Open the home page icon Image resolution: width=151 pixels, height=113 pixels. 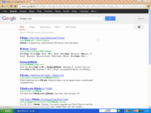coord(15,6)
